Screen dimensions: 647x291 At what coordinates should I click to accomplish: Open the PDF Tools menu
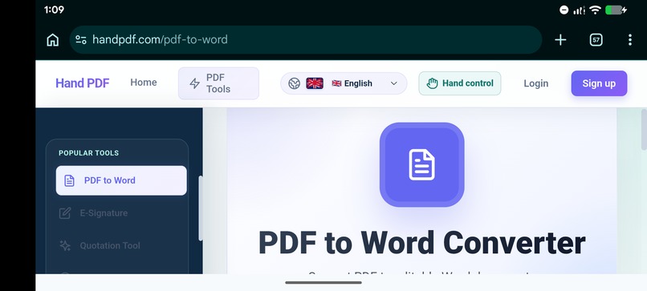click(218, 83)
